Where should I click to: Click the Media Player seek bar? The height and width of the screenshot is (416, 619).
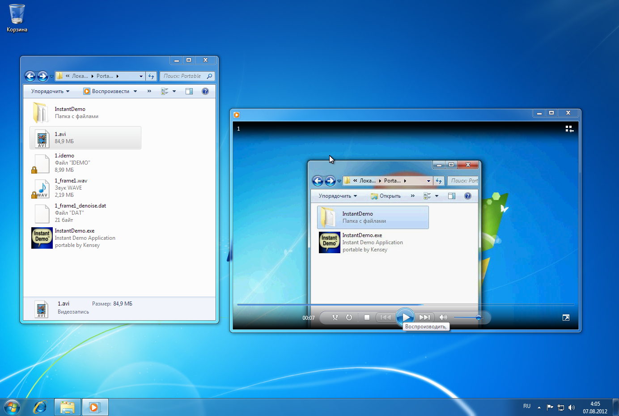click(406, 305)
